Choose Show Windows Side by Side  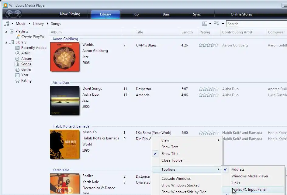point(187,192)
